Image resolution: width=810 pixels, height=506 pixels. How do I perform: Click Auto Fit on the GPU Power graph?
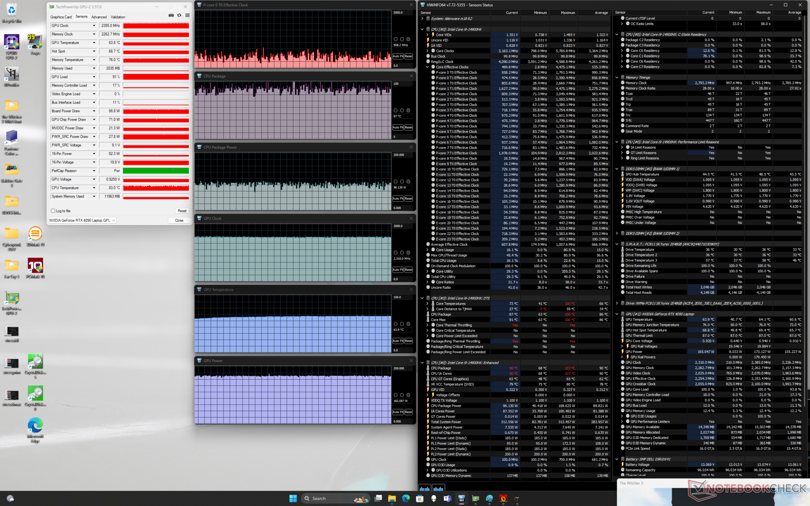pos(398,412)
